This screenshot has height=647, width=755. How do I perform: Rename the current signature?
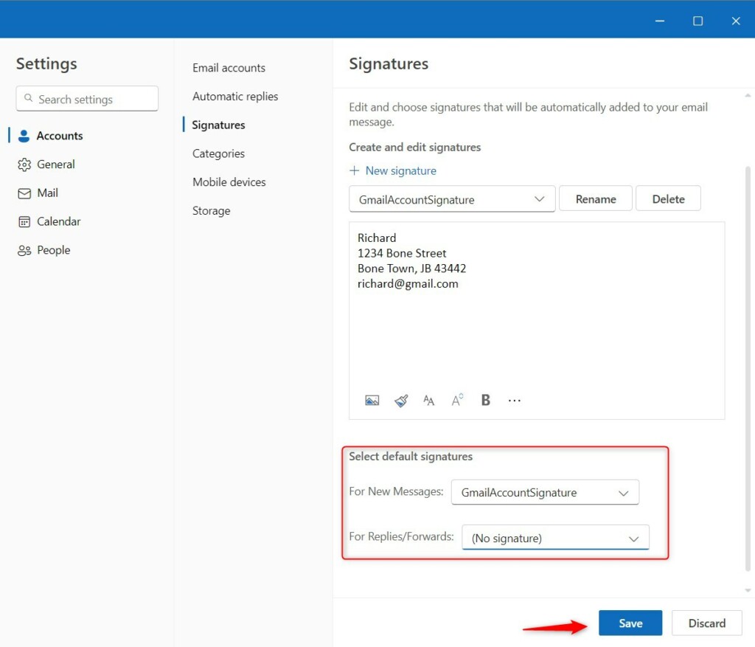click(x=595, y=198)
